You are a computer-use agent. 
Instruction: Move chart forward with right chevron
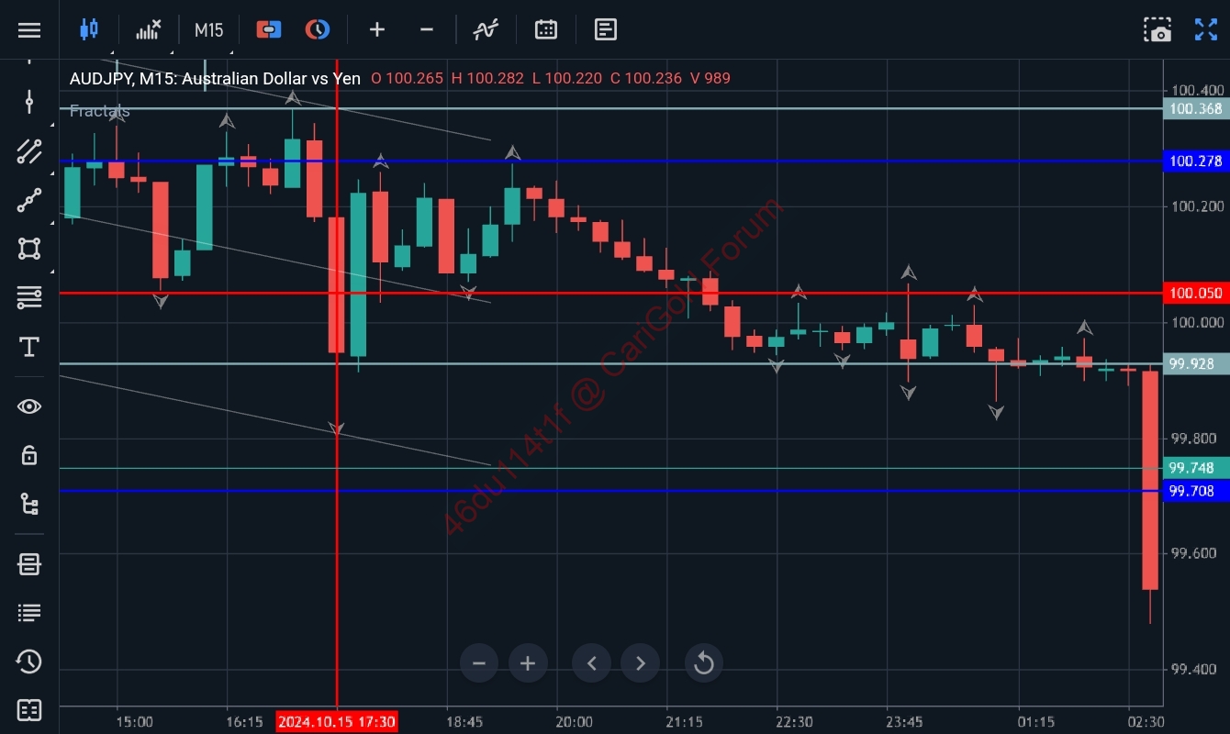[x=641, y=662]
